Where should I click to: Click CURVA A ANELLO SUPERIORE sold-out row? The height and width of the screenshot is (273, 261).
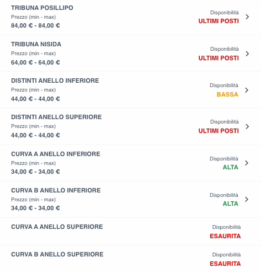[130, 232]
